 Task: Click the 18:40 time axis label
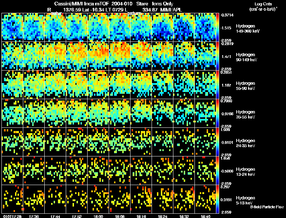tap(205, 216)
